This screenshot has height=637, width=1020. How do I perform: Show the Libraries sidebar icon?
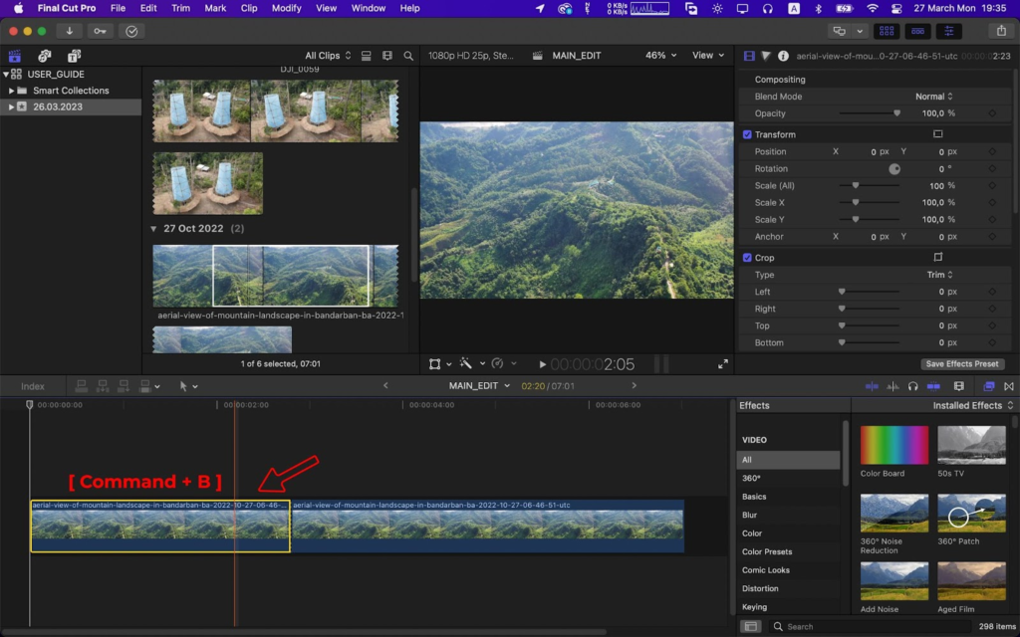(14, 56)
